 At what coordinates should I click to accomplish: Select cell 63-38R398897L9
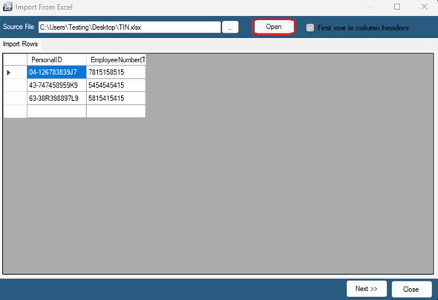pos(56,98)
